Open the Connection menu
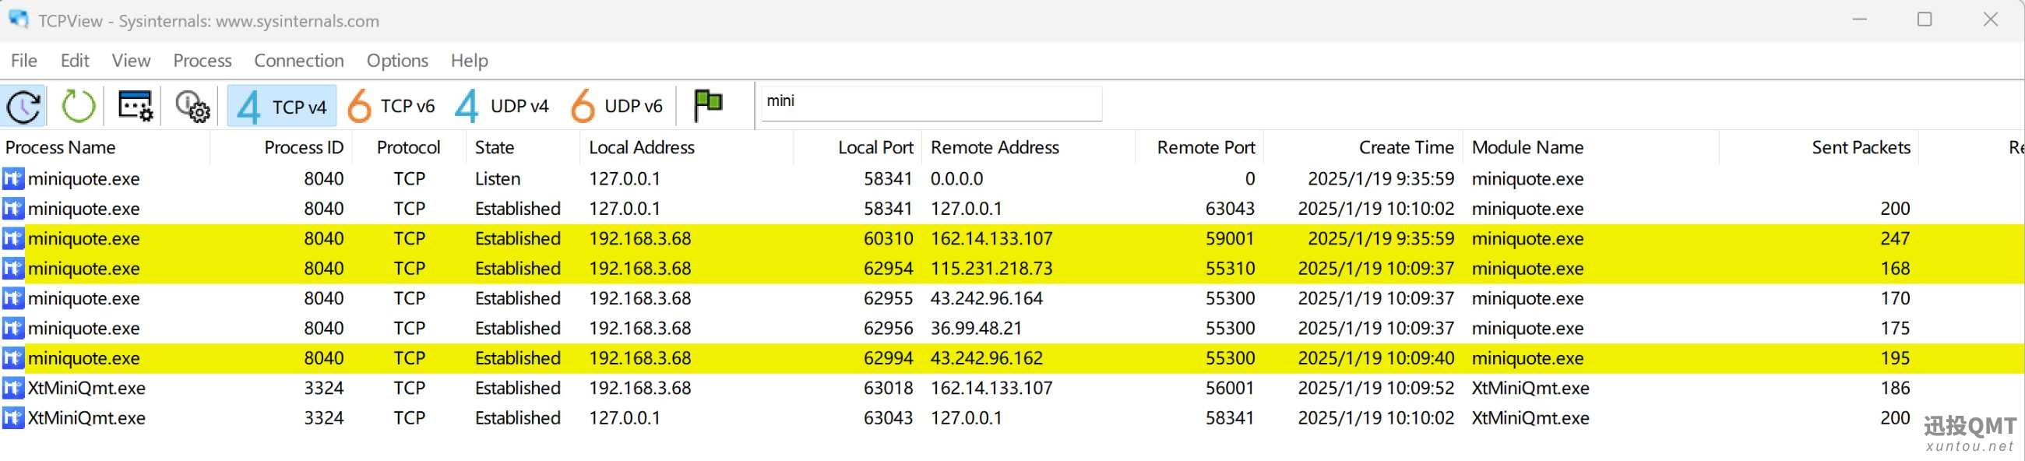Screen dimensions: 2025x461 (299, 61)
